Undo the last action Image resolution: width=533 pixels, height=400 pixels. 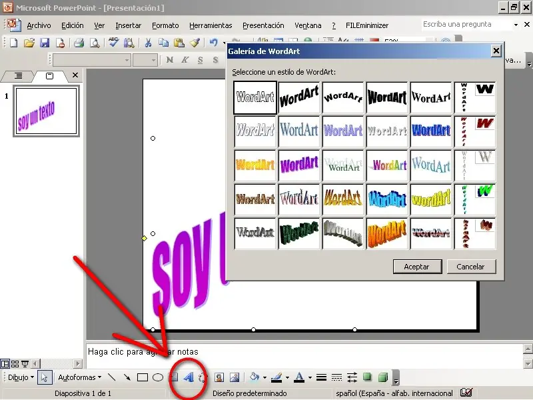[x=213, y=43]
